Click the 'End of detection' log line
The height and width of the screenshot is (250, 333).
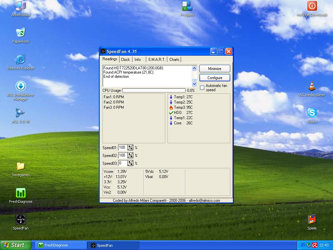(116, 76)
